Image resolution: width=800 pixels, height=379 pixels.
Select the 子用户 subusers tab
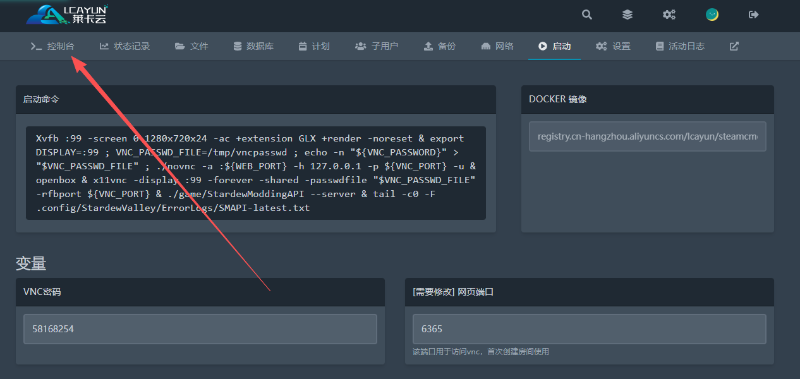tap(377, 46)
